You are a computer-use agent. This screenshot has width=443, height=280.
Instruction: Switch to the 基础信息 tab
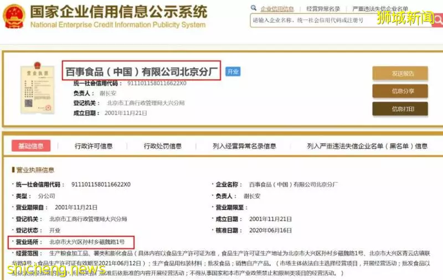click(x=31, y=146)
